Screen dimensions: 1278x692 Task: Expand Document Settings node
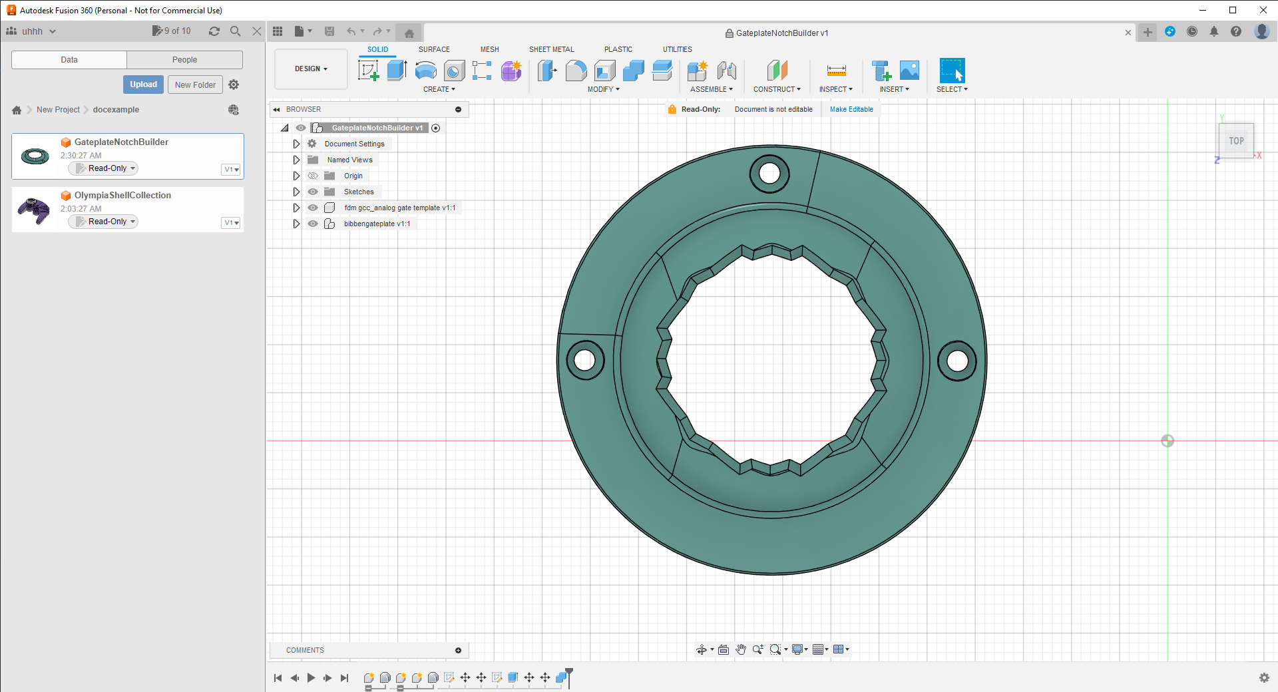point(296,144)
